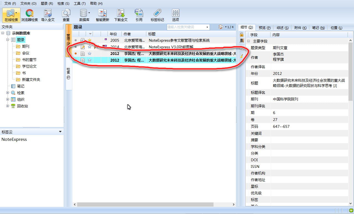Open 选项 options from toolbar
354x214 pixels.
pos(176,15)
